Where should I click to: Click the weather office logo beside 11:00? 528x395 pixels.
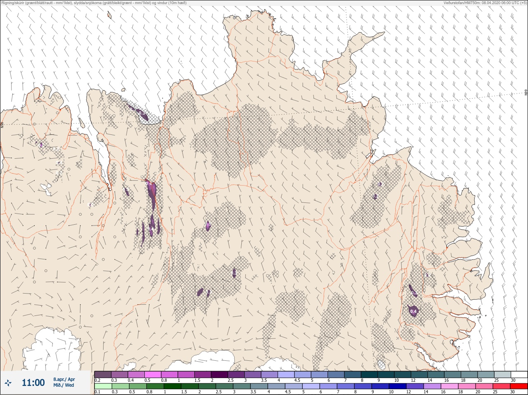coord(8,383)
